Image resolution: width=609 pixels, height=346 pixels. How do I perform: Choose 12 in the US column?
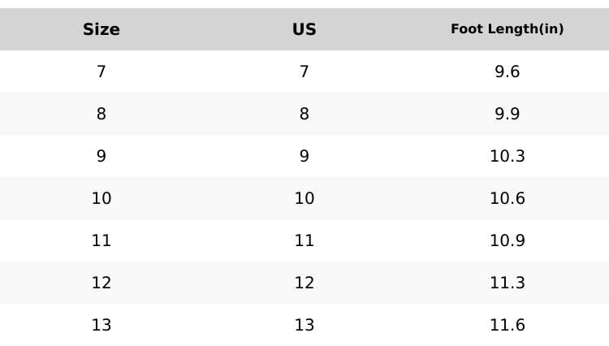tap(304, 283)
